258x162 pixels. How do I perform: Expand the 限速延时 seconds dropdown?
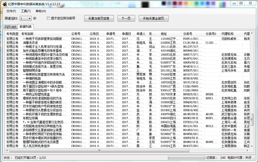tap(29, 18)
